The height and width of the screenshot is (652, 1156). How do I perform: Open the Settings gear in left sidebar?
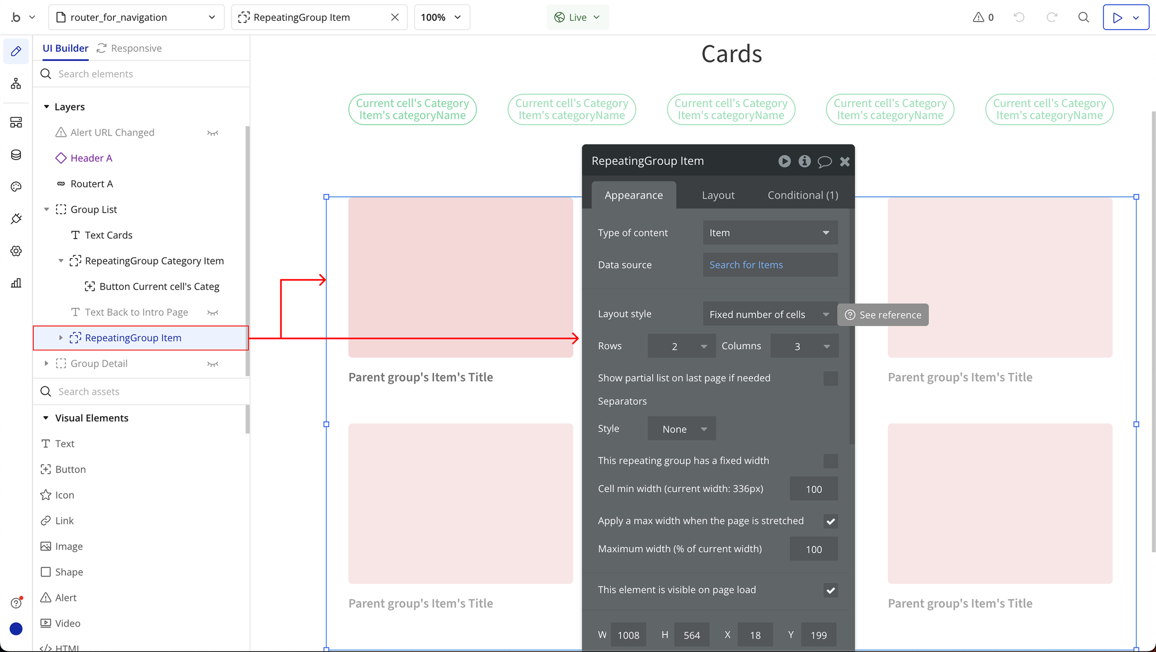pos(16,251)
